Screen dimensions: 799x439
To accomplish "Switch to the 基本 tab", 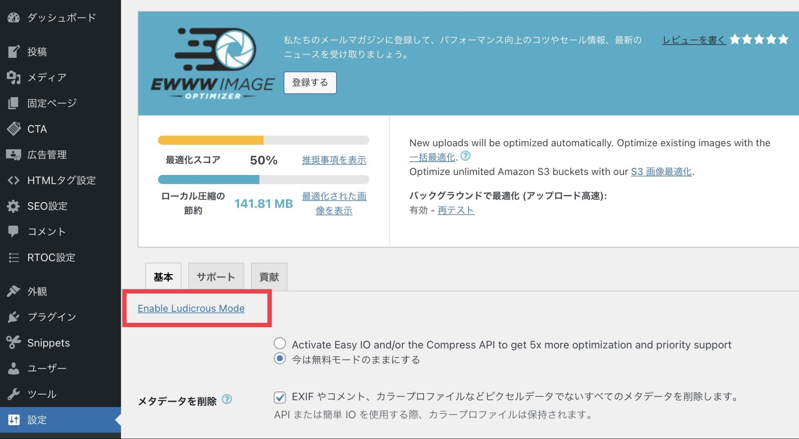I will [x=163, y=277].
